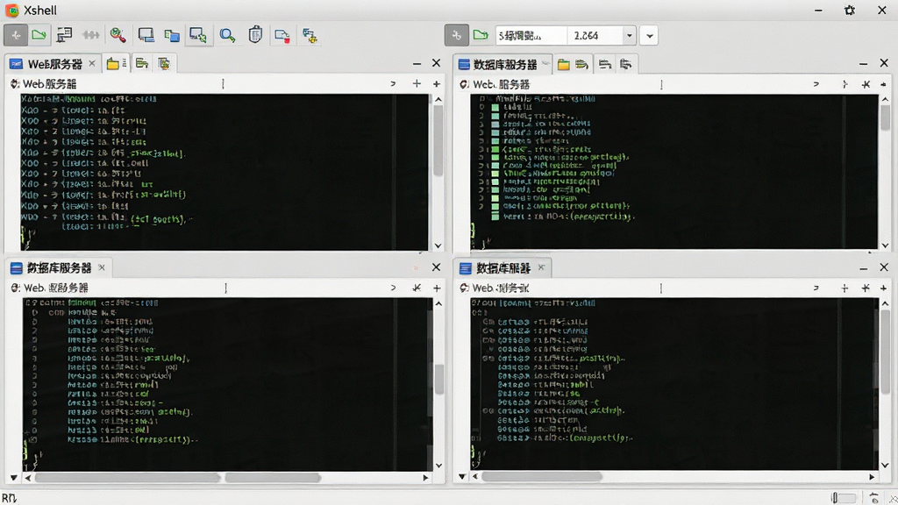
Task: Click the down triangle at the bottom-left pane corner
Action: tap(14, 477)
